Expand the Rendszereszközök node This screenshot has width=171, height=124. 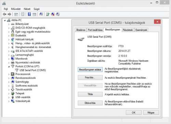pos(9,78)
